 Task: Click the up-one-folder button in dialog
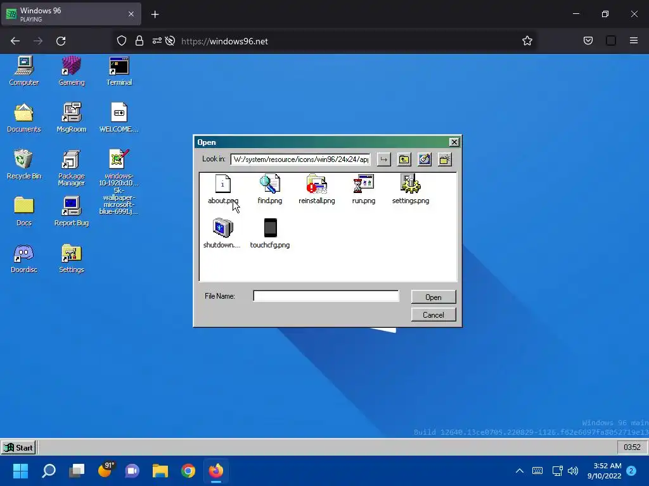(404, 159)
